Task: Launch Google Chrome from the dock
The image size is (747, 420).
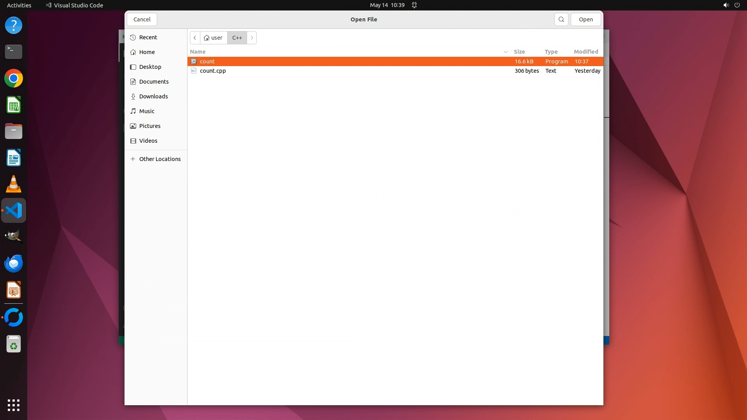Action: tap(14, 79)
